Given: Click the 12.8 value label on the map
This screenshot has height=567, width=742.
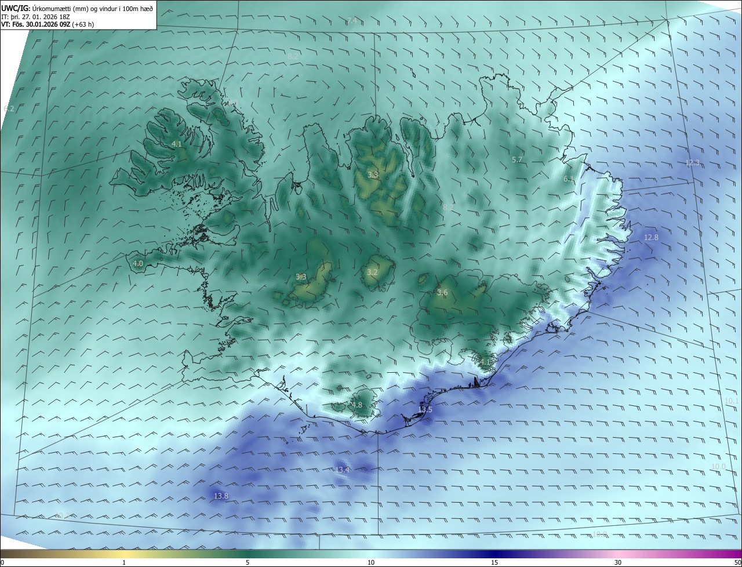Looking at the screenshot, I should [651, 238].
